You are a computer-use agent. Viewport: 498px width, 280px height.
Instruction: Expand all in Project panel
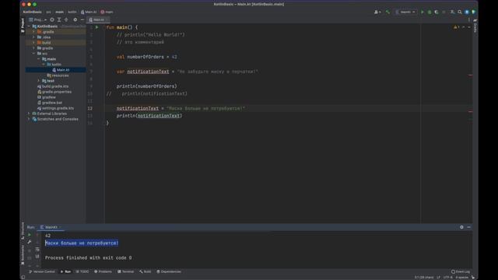pos(59,19)
